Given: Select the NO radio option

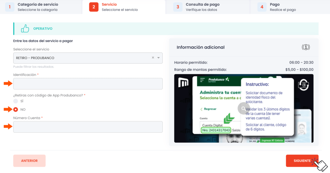Looking at the screenshot, I should (15, 109).
